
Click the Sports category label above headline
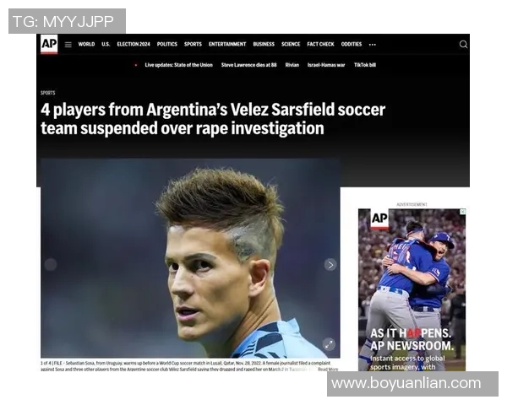[48, 93]
